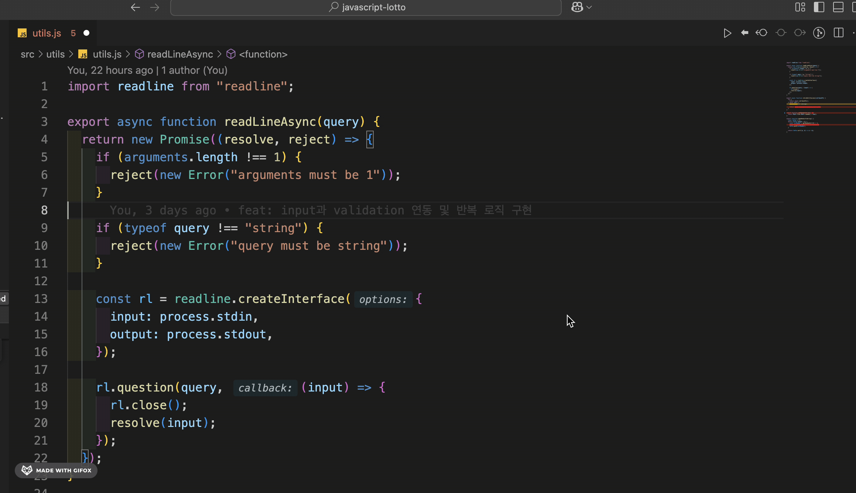Click "arguments must be 1" error string
Screen dimensions: 856x493
(305, 175)
